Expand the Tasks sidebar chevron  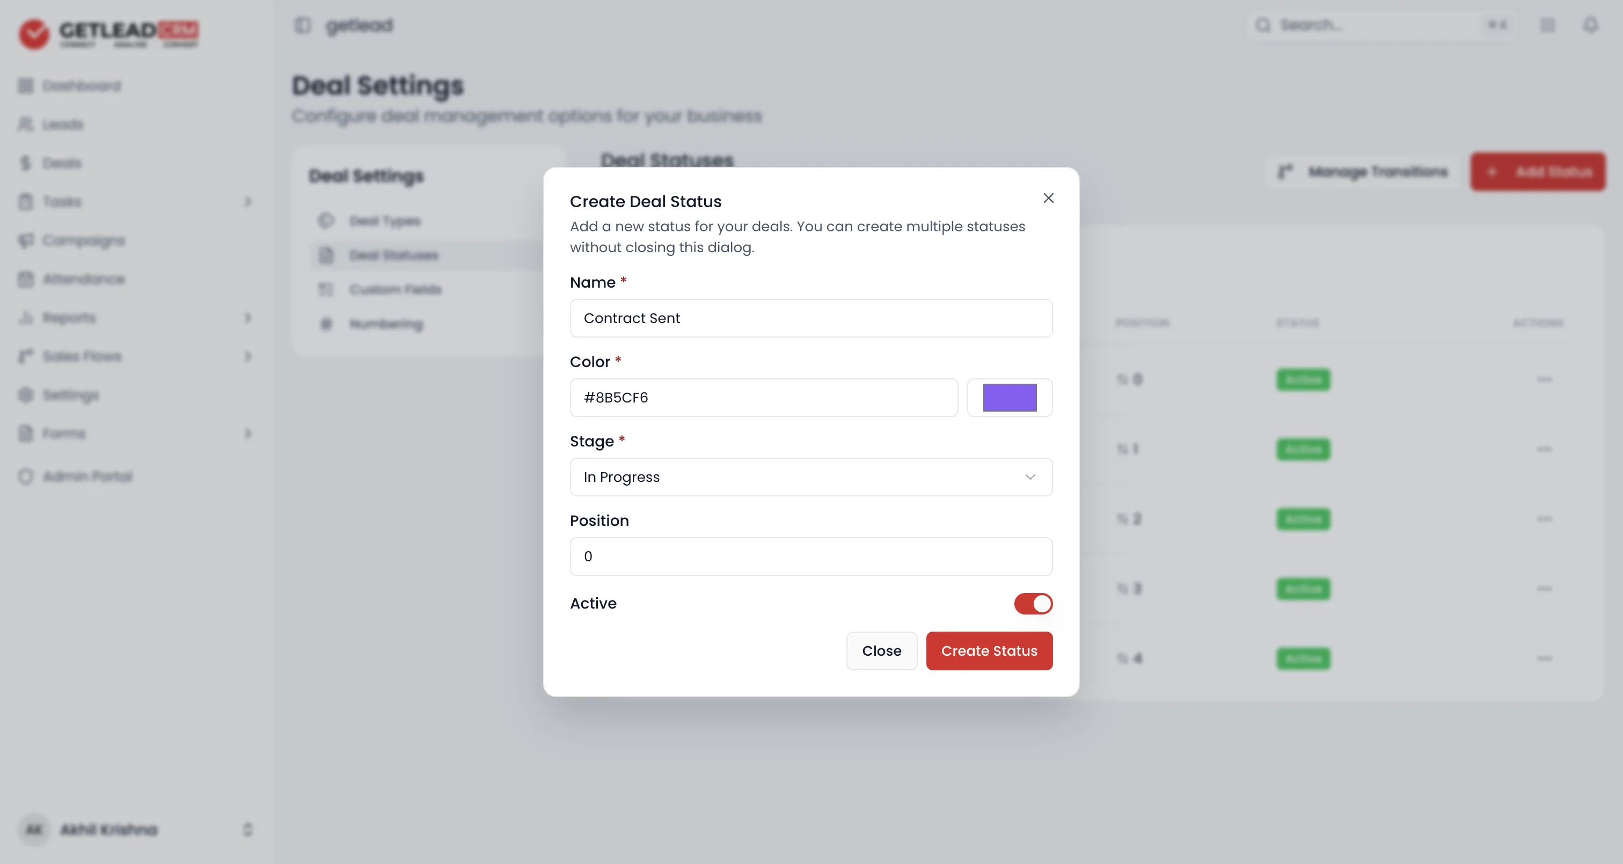[247, 202]
